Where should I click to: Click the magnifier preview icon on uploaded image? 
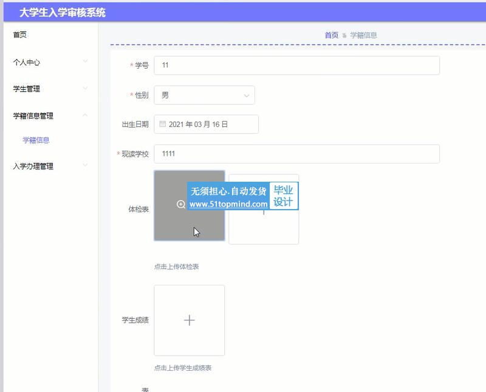[180, 204]
